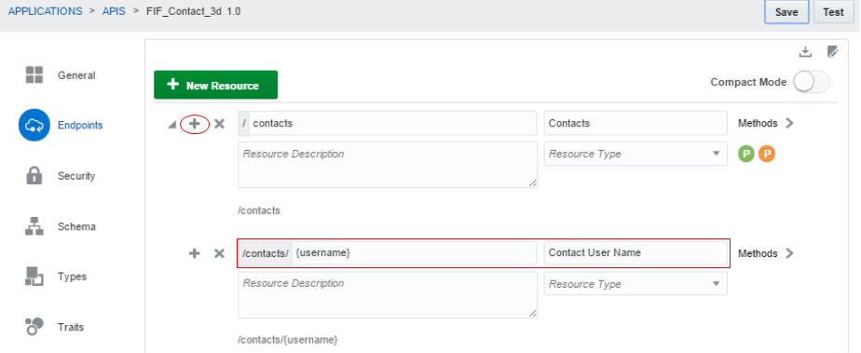Click the Contact User Name field
The image size is (861, 353).
point(635,252)
